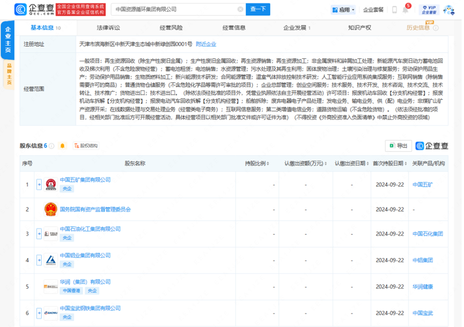Switch to the 法律诉讼 tab
Screen dimensions: 464x327
(x=108, y=28)
